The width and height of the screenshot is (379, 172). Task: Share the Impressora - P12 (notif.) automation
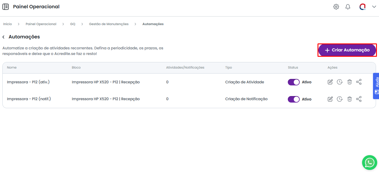(x=359, y=99)
